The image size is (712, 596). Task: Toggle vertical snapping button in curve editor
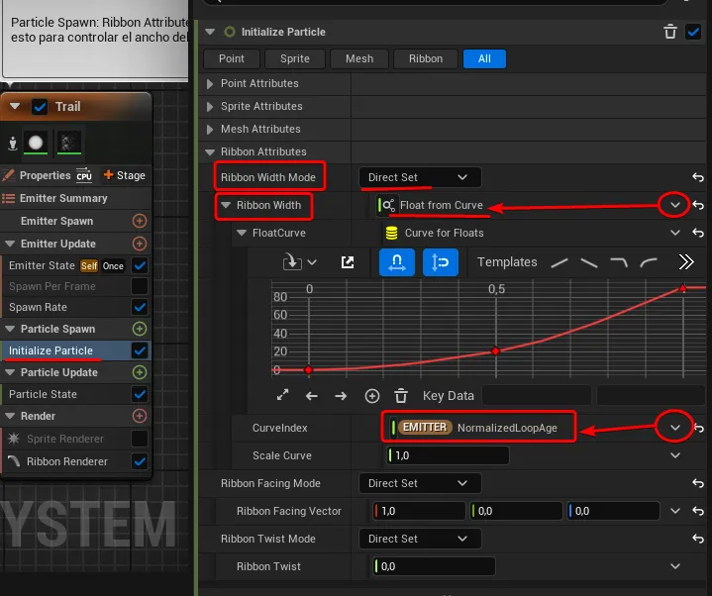point(440,262)
